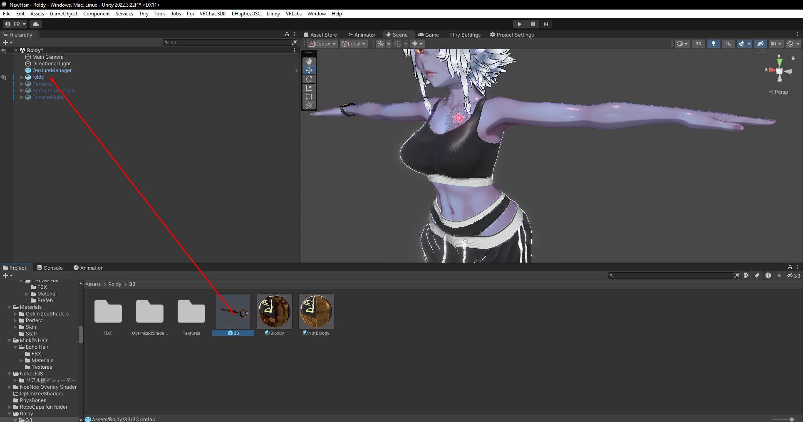Image resolution: width=803 pixels, height=422 pixels.
Task: Click the snap increment icon
Action: point(415,44)
